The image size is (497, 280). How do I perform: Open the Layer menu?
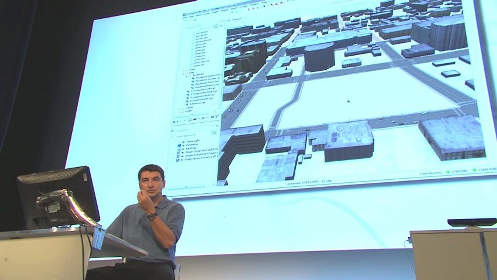pyautogui.click(x=207, y=14)
